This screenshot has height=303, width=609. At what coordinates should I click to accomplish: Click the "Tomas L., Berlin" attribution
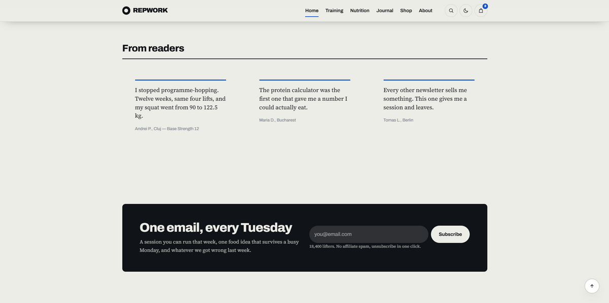(398, 120)
